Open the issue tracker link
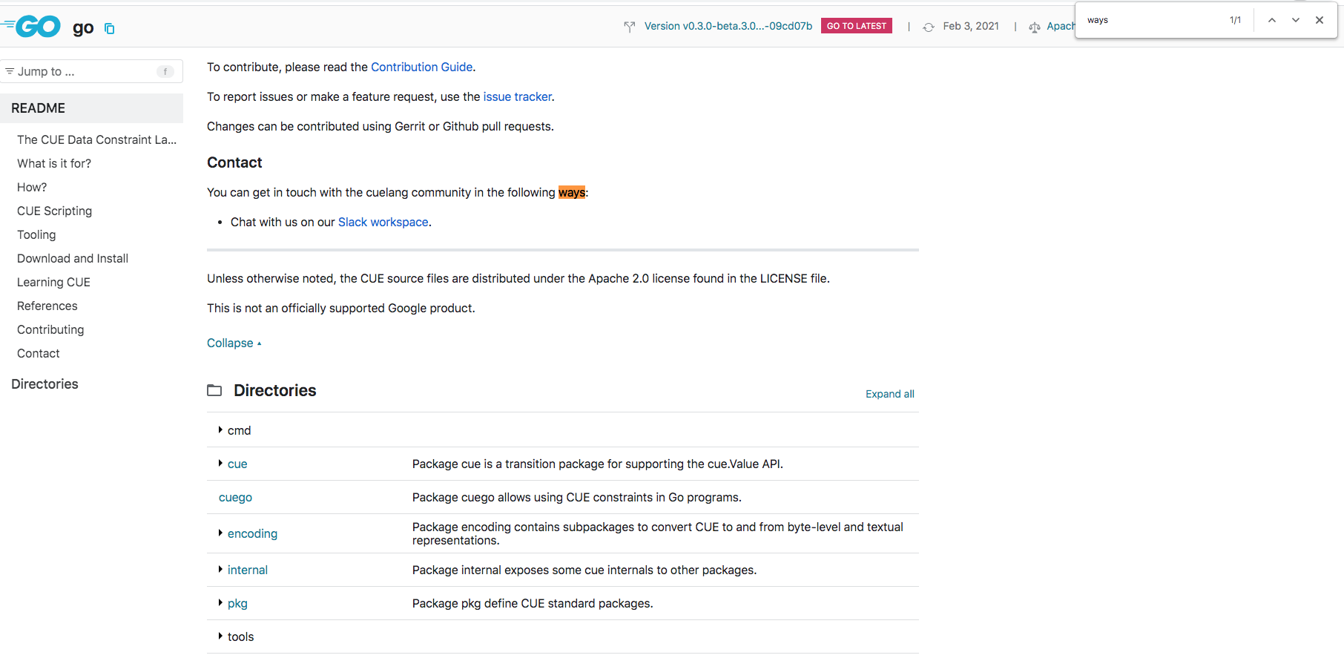Screen dimensions: 1344x658 [x=517, y=96]
